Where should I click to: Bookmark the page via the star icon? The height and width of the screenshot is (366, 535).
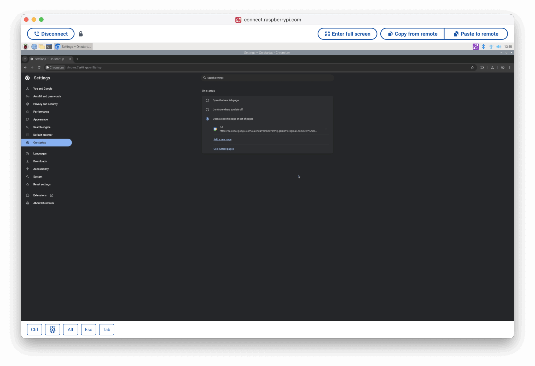tap(472, 67)
